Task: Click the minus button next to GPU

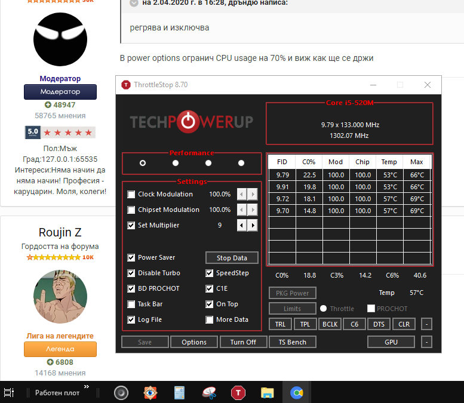Action: point(426,342)
